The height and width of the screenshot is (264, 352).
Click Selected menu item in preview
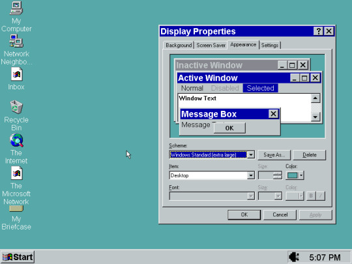pos(260,88)
